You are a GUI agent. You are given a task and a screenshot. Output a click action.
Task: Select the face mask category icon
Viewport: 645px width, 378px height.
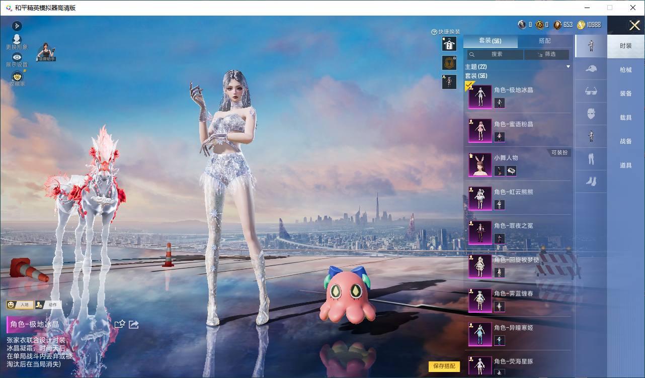click(591, 114)
